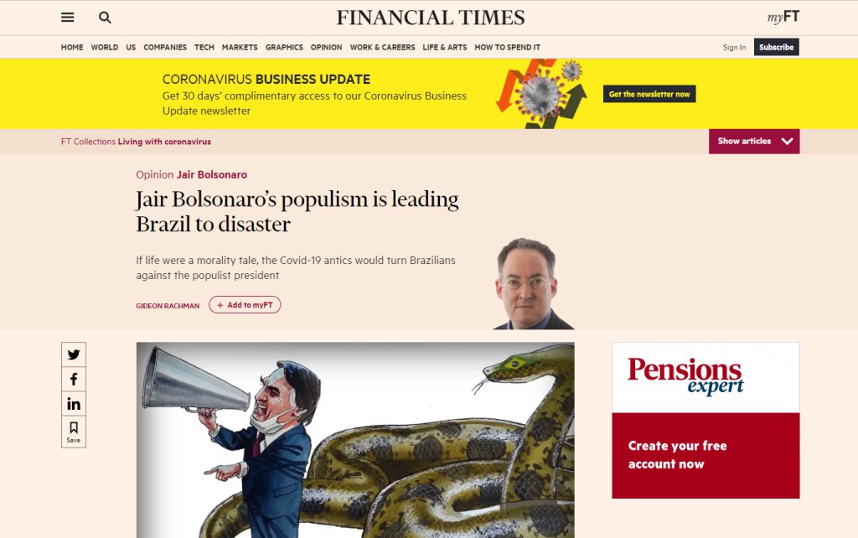This screenshot has width=858, height=538.
Task: Expand the Show articles dropdown
Action: [x=754, y=142]
